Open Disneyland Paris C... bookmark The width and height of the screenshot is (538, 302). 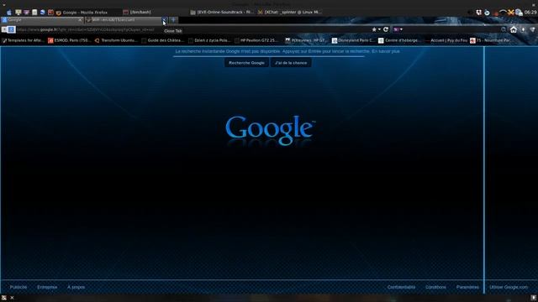(353, 40)
